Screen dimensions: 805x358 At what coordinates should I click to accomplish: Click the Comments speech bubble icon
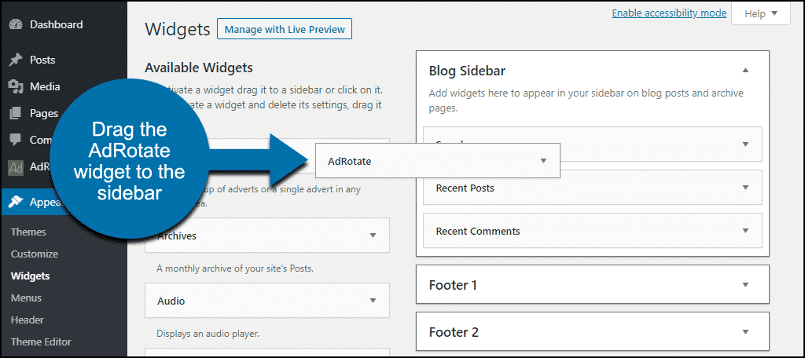pyautogui.click(x=17, y=140)
